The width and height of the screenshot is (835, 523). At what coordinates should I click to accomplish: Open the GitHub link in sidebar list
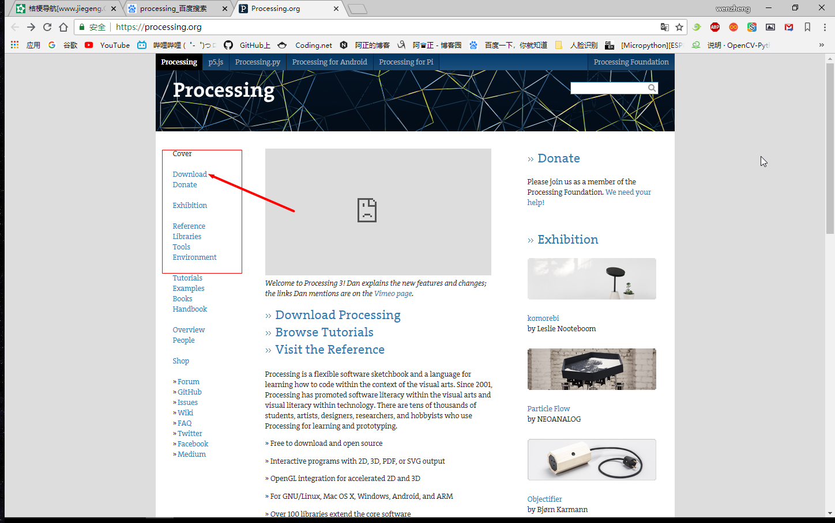(190, 392)
